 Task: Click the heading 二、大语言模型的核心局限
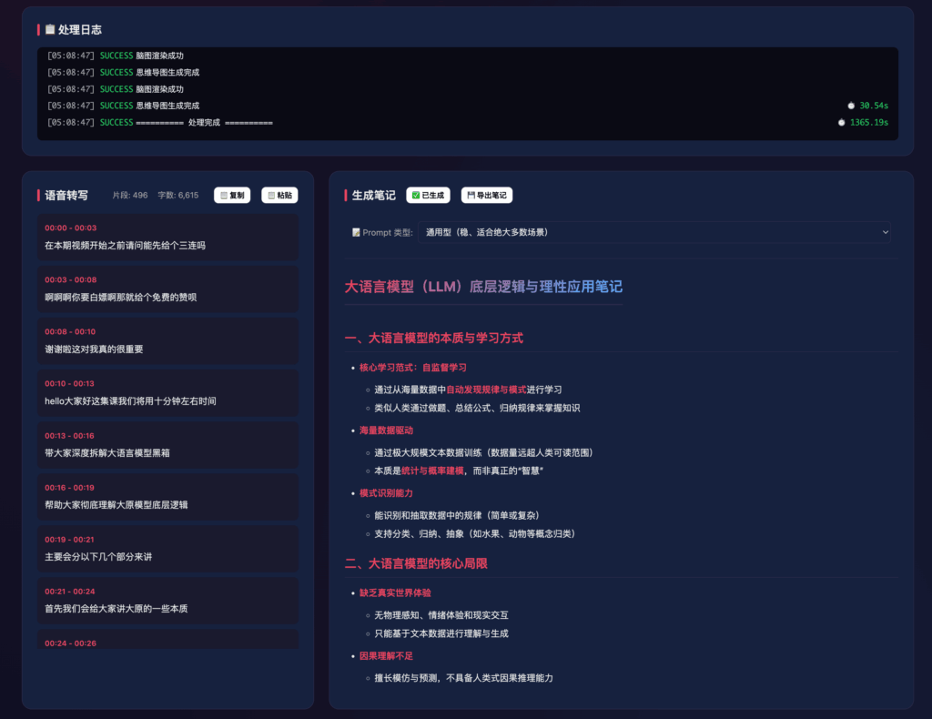[x=416, y=564]
